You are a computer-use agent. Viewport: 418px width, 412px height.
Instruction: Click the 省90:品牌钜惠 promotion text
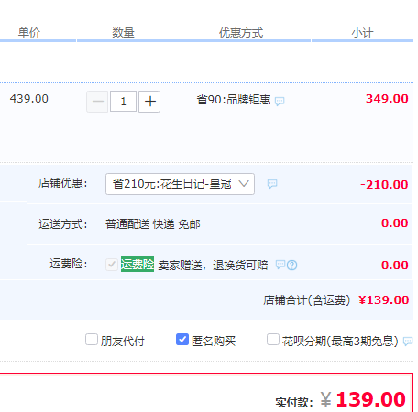pyautogui.click(x=234, y=100)
